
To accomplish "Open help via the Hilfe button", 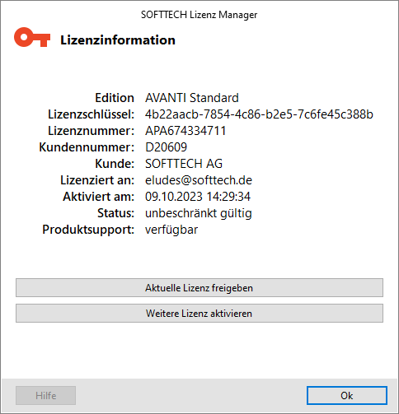I will pyautogui.click(x=45, y=395).
